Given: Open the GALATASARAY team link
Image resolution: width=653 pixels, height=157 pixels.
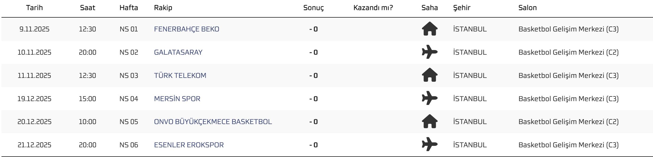Looking at the screenshot, I should (178, 52).
